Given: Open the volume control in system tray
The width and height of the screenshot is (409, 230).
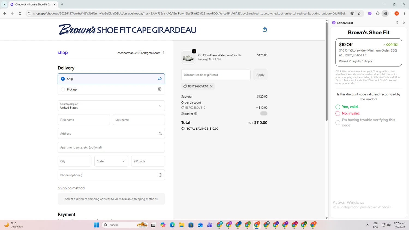Looking at the screenshot, I should (389, 225).
